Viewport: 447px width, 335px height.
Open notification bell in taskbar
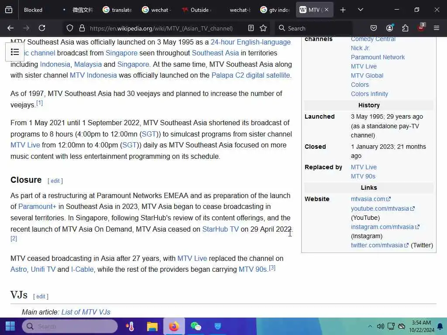pos(440,326)
